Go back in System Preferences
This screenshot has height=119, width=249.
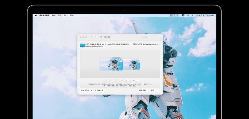(x=91, y=37)
